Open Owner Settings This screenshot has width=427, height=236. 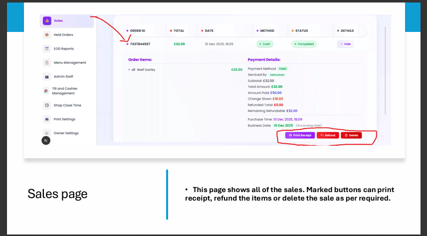coord(66,133)
